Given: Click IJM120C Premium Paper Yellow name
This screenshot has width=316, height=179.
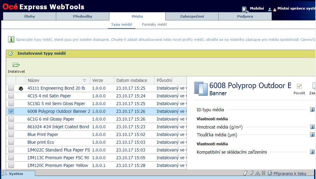Looking at the screenshot, I should [58, 165].
